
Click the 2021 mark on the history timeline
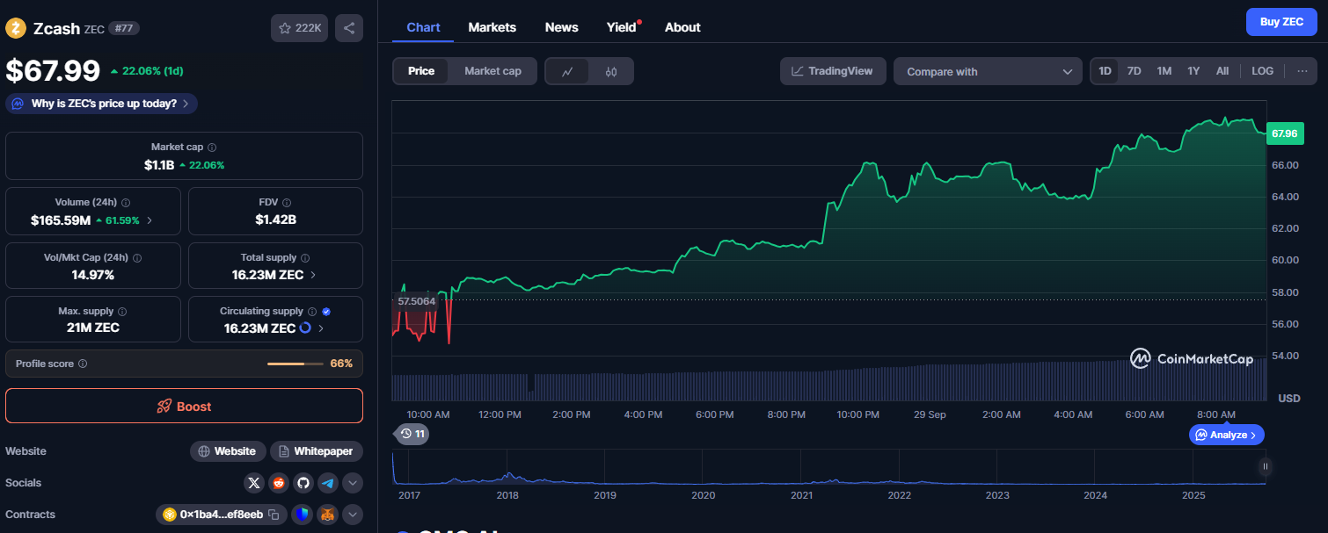click(x=801, y=496)
